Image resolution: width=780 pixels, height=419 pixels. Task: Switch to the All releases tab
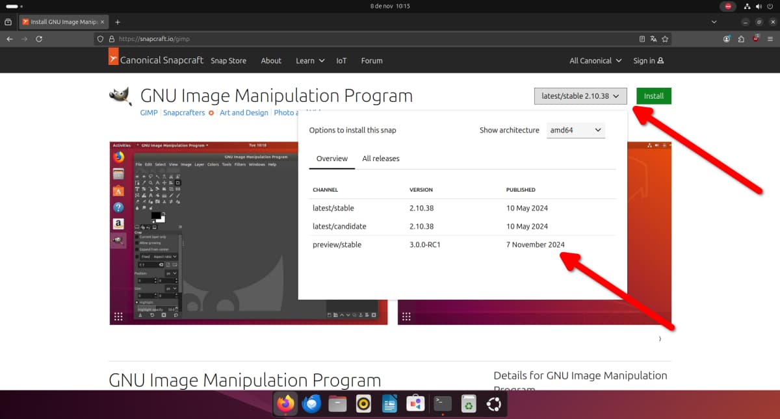(381, 159)
